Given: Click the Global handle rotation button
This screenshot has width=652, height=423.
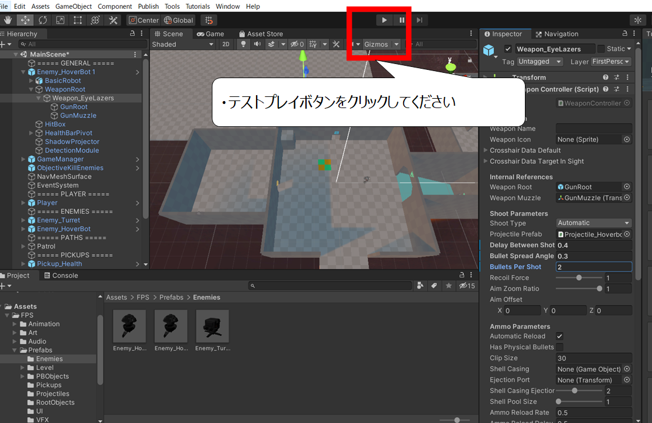Looking at the screenshot, I should coord(178,20).
